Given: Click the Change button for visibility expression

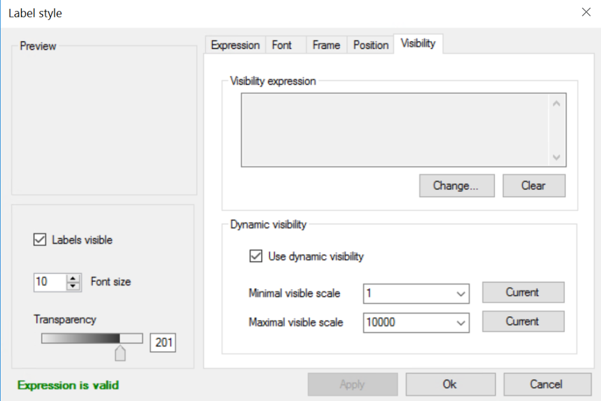Looking at the screenshot, I should 456,185.
